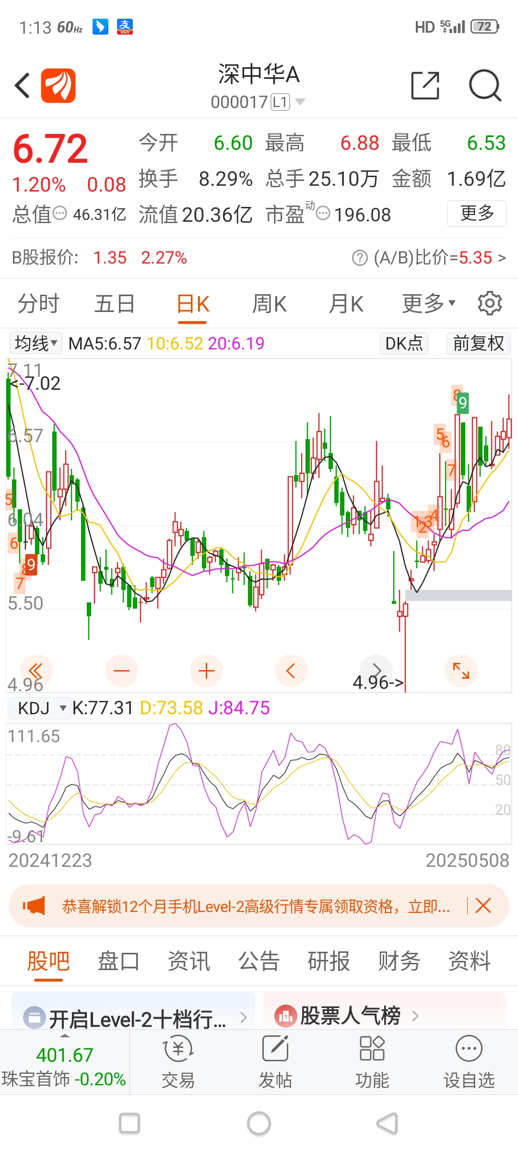Go back with the left arrow

click(23, 85)
